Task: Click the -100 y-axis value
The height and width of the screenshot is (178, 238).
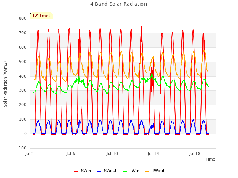Action: [22, 148]
